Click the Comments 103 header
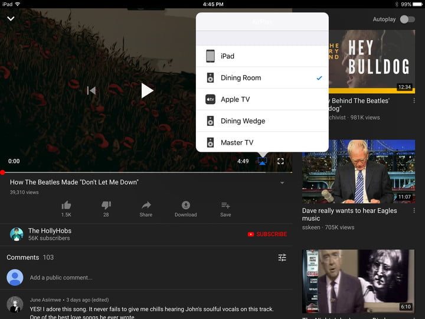425x319 pixels. point(30,258)
